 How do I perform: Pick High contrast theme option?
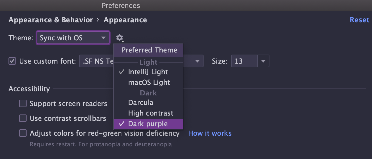[x=151, y=113]
